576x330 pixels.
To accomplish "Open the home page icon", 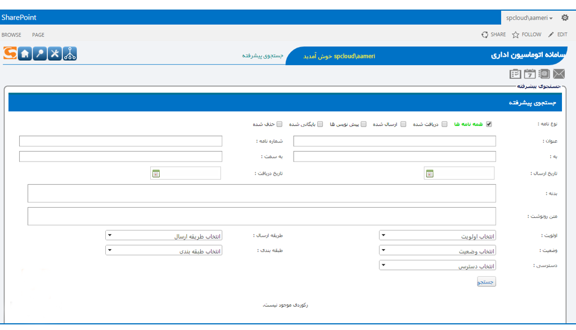I will click(25, 54).
